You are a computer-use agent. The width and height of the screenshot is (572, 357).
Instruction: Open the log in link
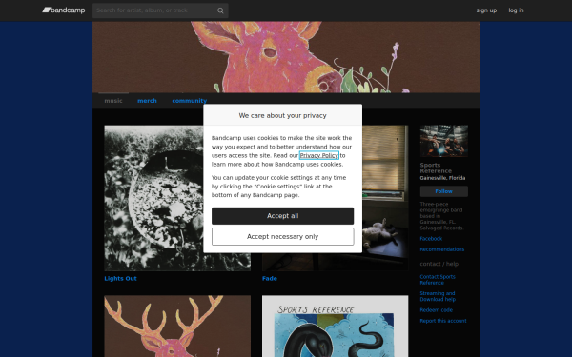(516, 10)
